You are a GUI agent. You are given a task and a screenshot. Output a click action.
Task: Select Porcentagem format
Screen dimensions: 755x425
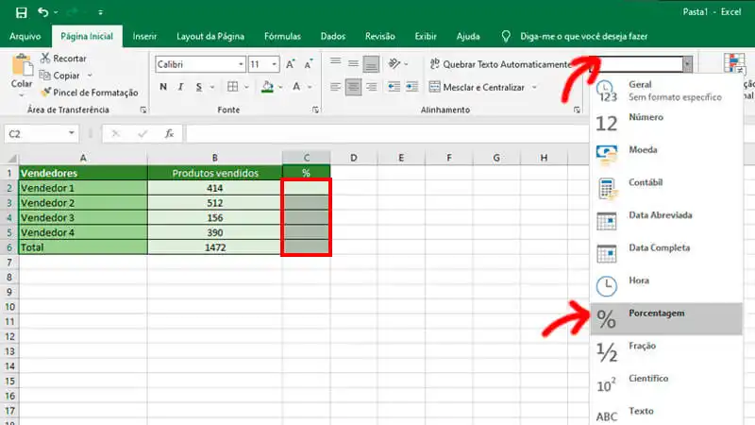click(x=666, y=318)
